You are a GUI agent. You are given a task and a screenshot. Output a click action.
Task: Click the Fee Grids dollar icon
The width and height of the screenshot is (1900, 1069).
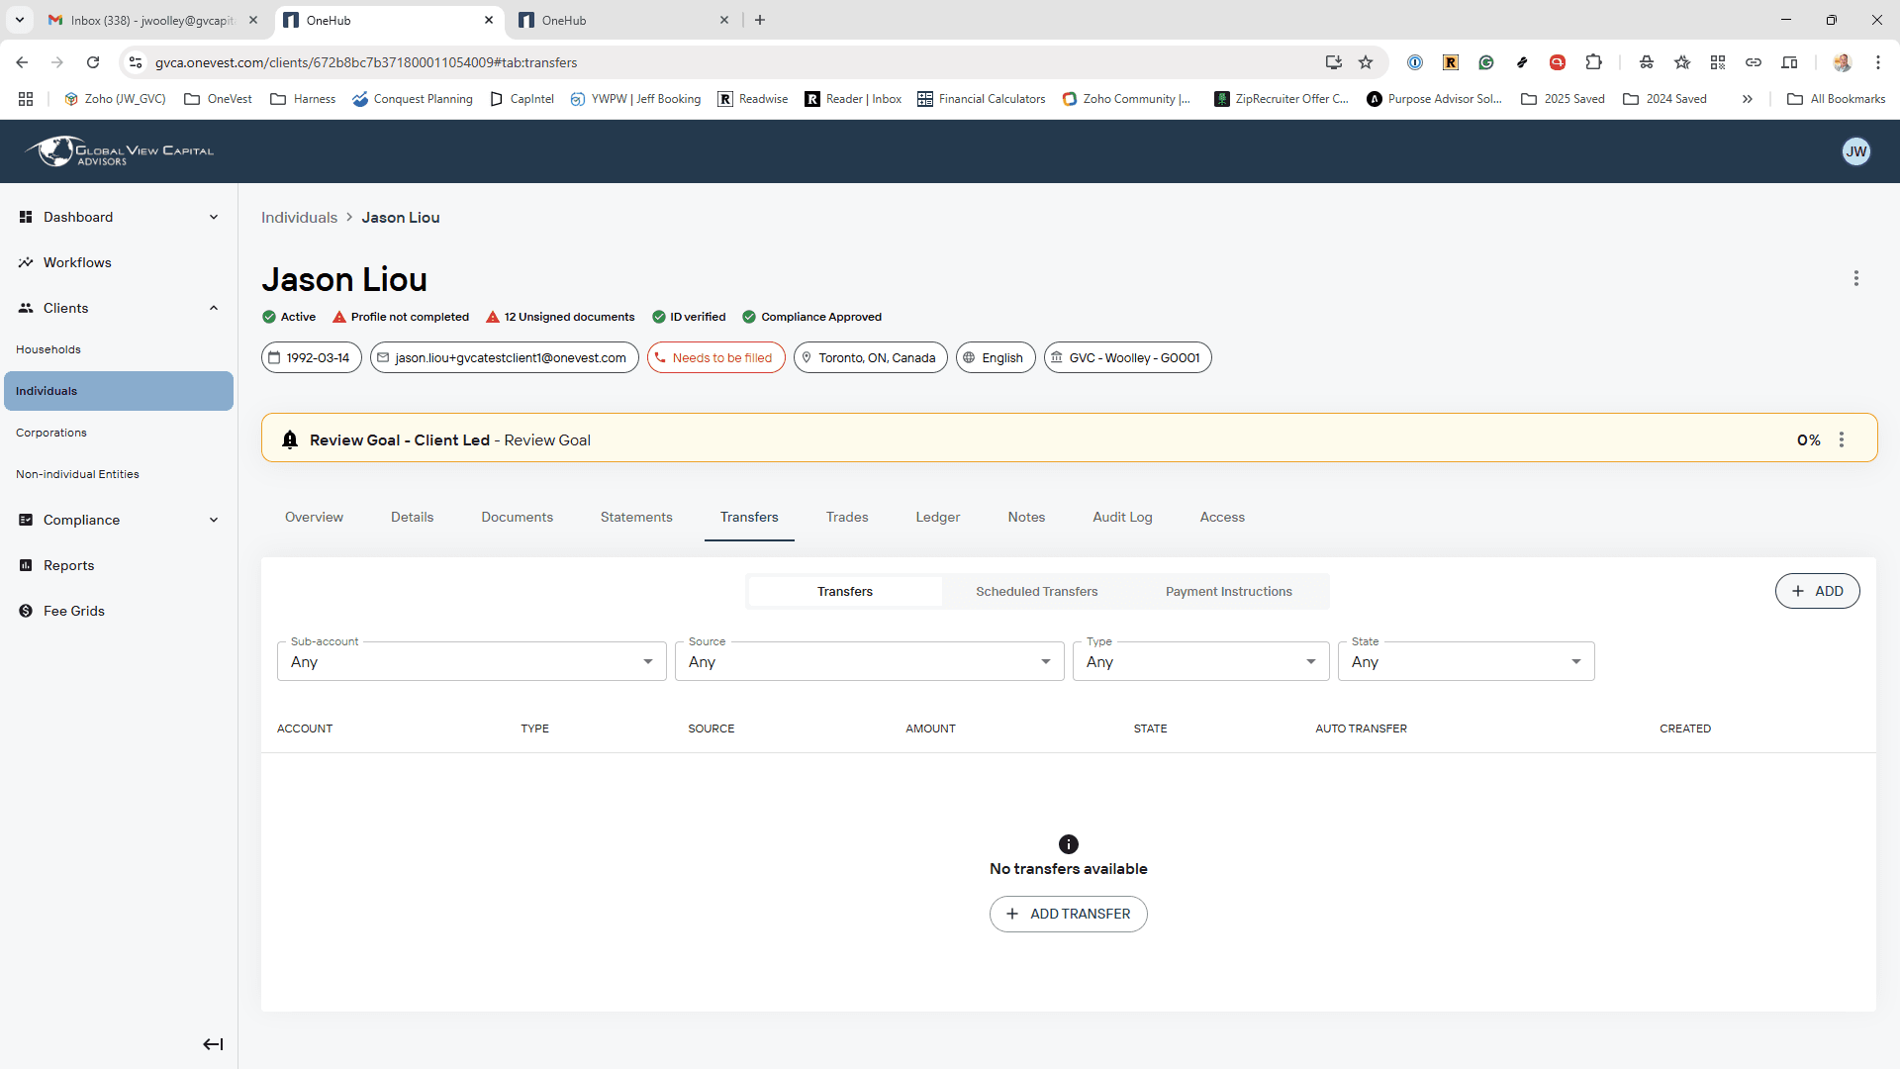coord(26,611)
